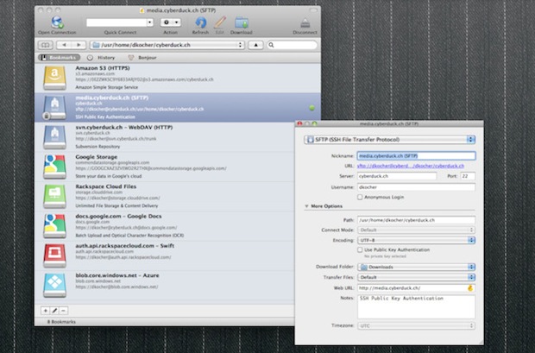Screen dimensions: 535x353
Task: Edit bookmark with the pencil button
Action: click(x=54, y=311)
